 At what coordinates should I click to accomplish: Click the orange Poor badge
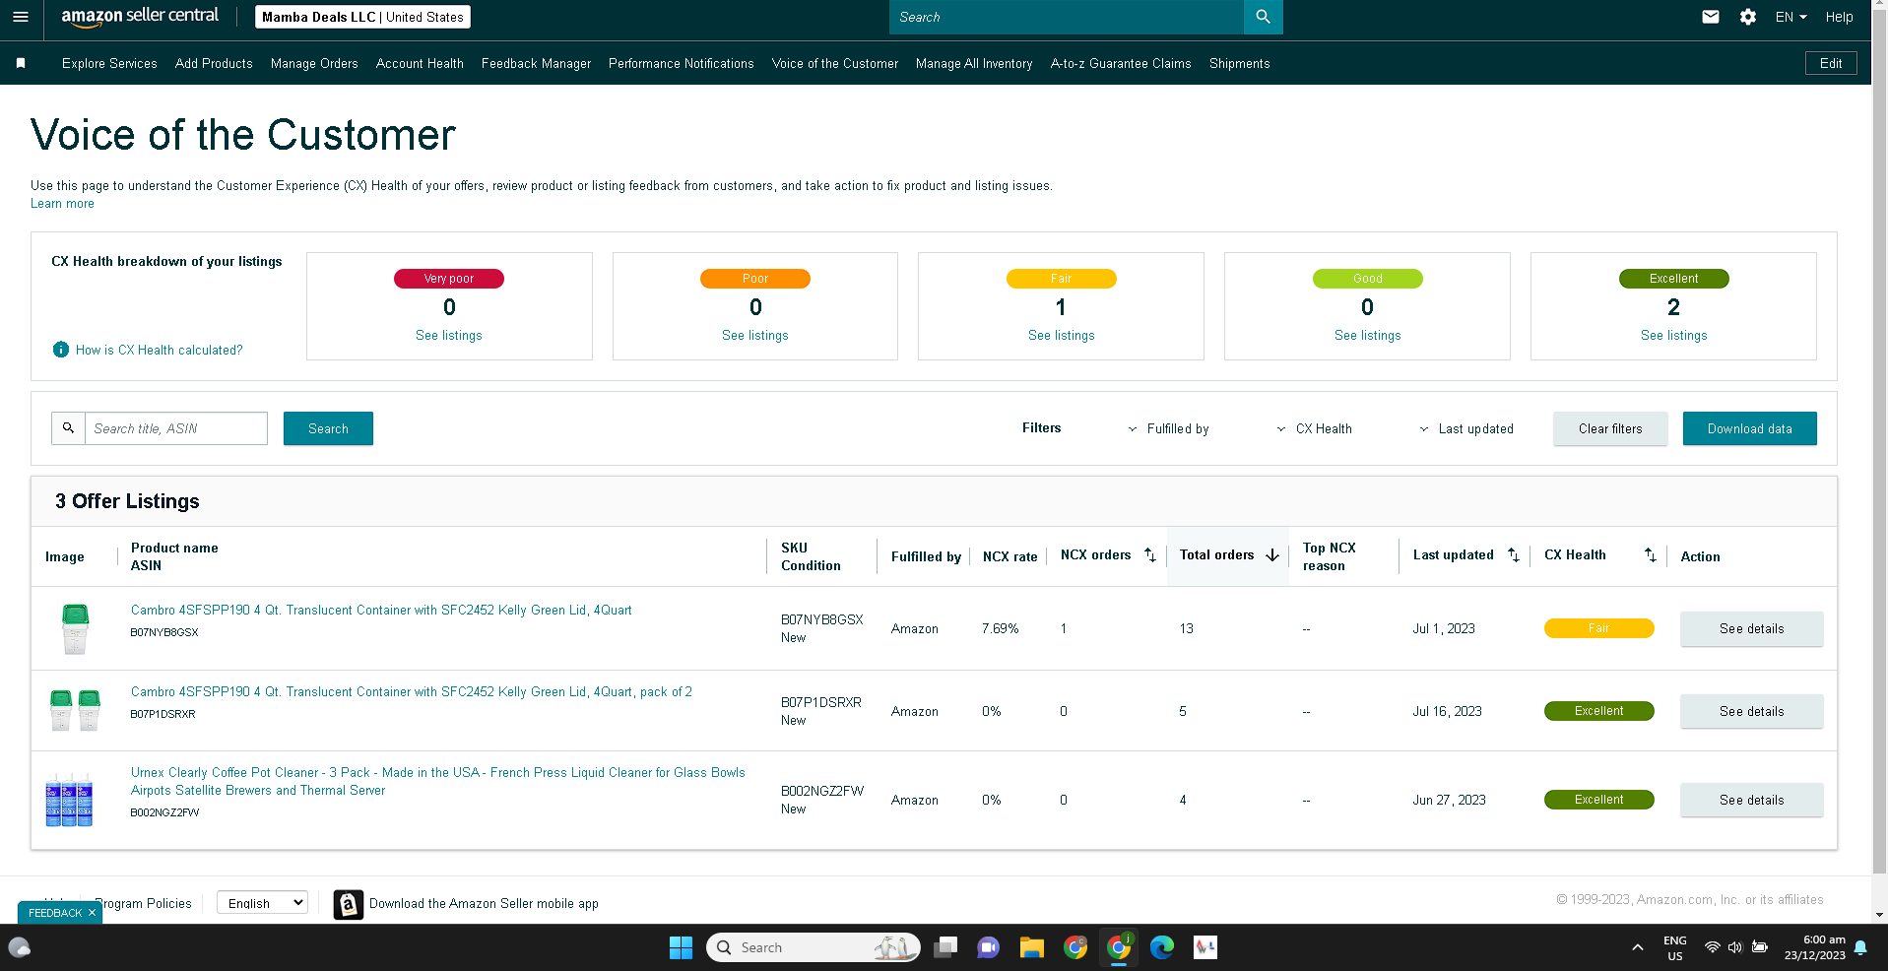[755, 279]
